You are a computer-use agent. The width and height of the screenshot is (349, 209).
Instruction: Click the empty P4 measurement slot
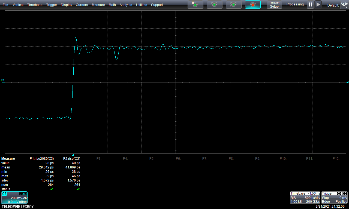pyautogui.click(x=128, y=159)
